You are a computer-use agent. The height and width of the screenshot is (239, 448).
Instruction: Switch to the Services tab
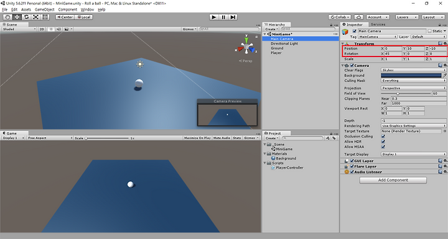(378, 25)
